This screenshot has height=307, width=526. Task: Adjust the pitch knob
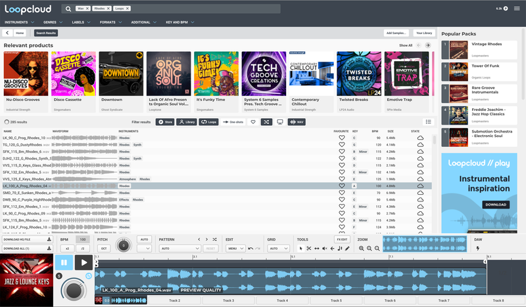tap(122, 245)
